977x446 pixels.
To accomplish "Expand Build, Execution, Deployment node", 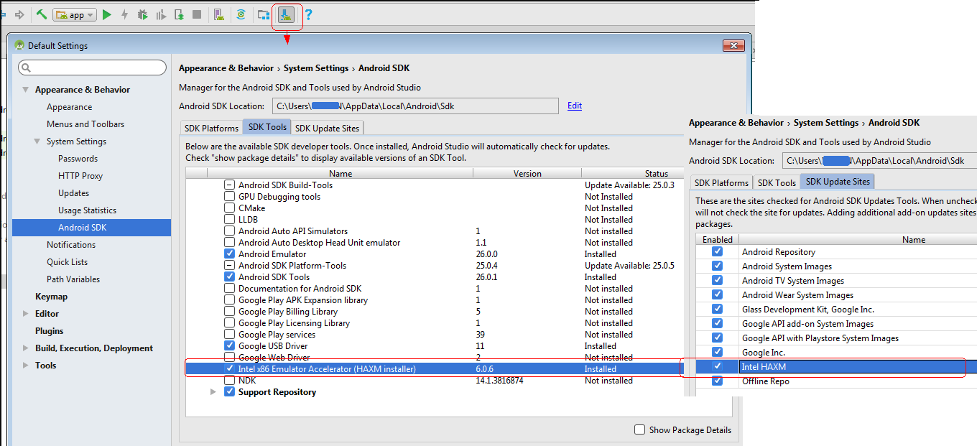I will [x=26, y=348].
